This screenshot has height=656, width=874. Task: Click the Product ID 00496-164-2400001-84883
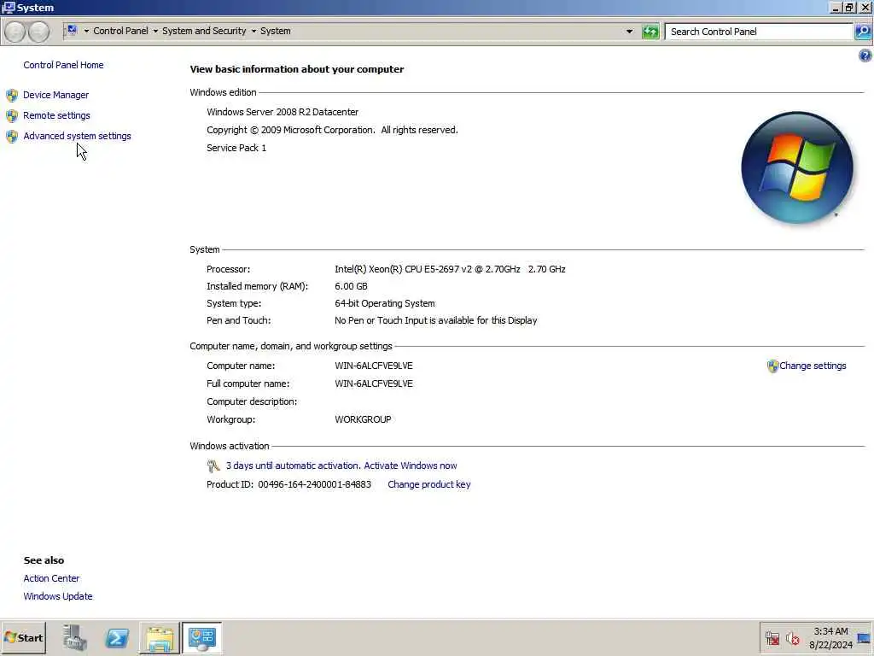[288, 485]
